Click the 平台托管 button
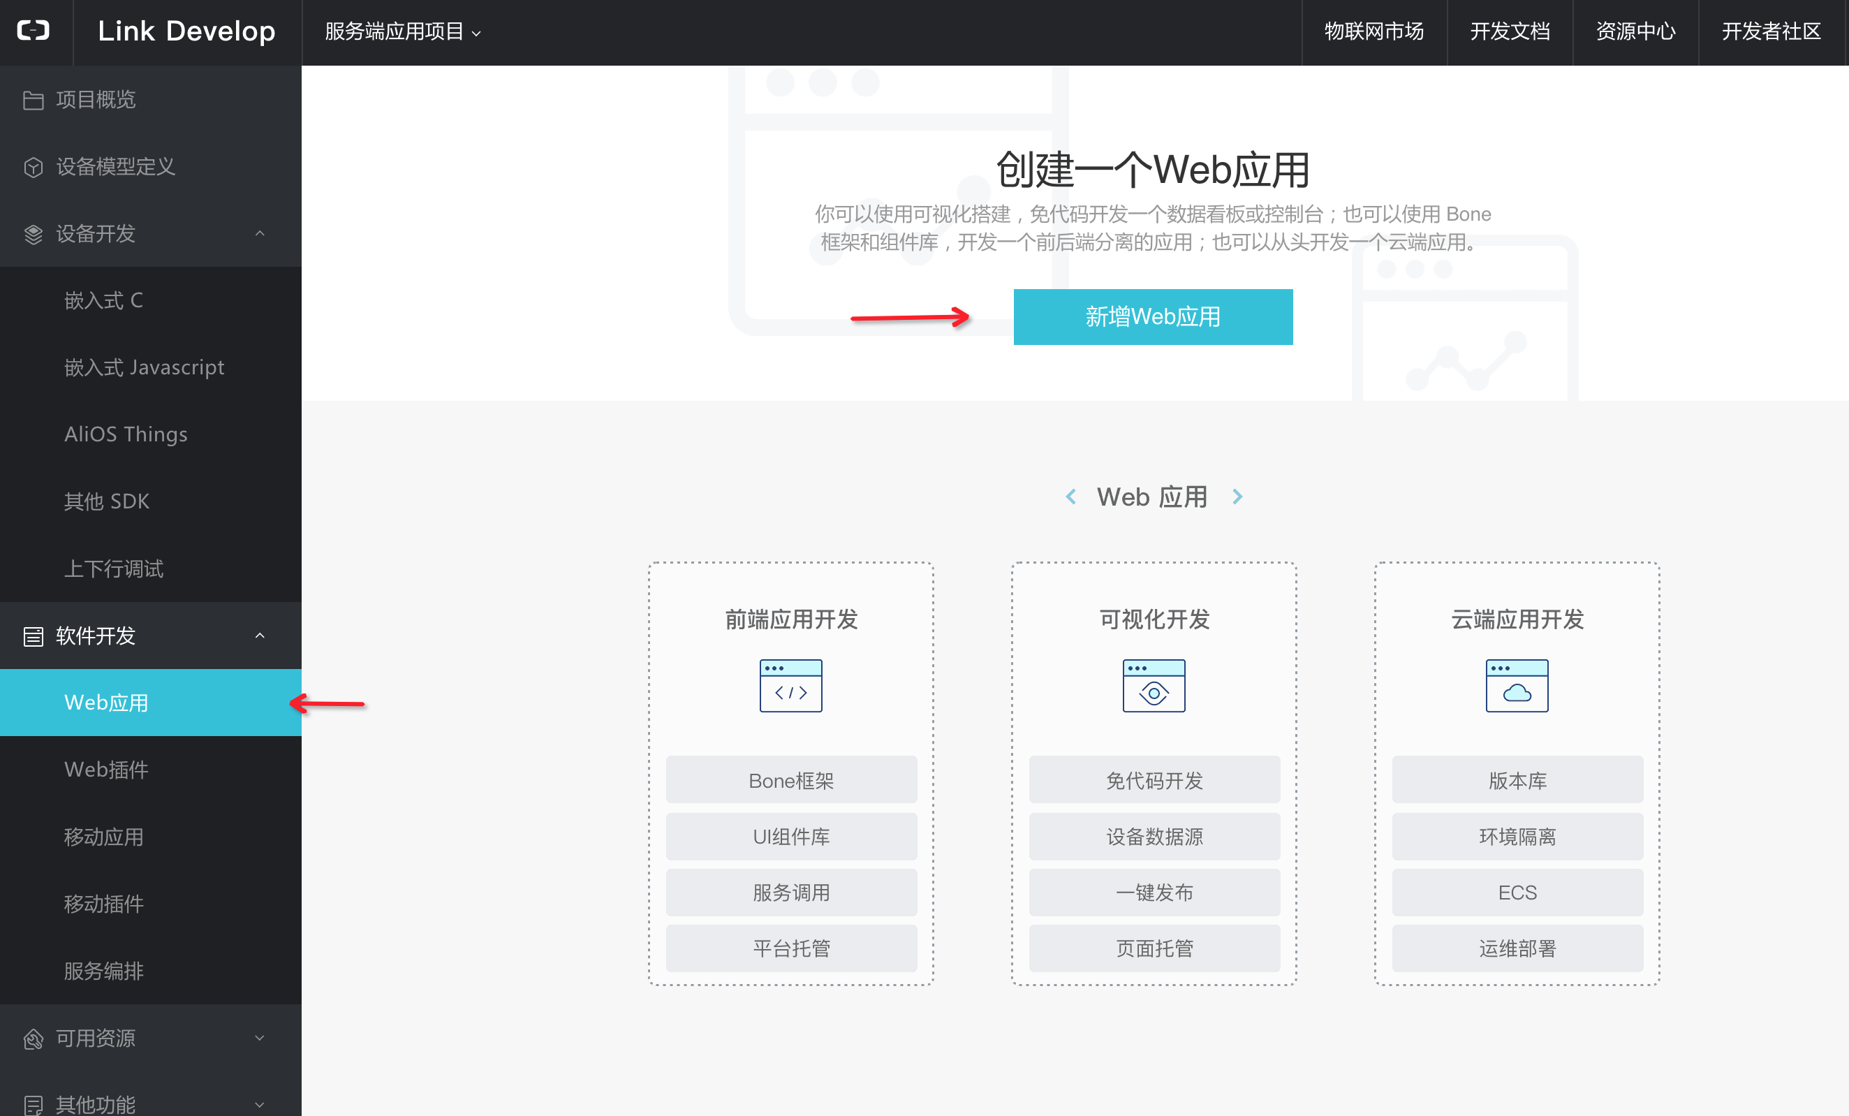This screenshot has width=1849, height=1116. point(791,948)
